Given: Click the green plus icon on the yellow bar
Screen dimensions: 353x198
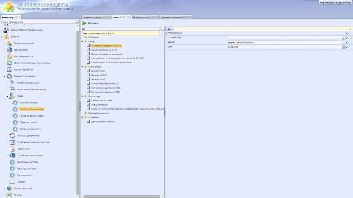Looking at the screenshot, I should click(350, 29).
